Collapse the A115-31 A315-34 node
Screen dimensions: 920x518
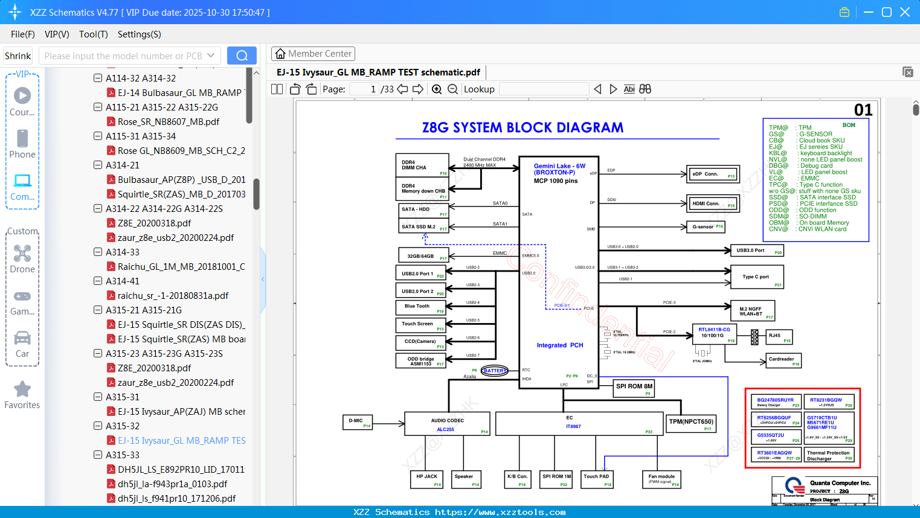[x=98, y=136]
